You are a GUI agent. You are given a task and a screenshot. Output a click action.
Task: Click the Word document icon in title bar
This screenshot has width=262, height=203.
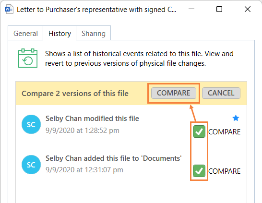click(9, 10)
